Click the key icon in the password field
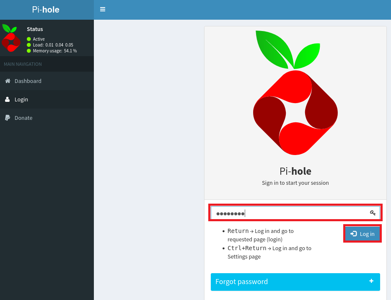 point(373,213)
